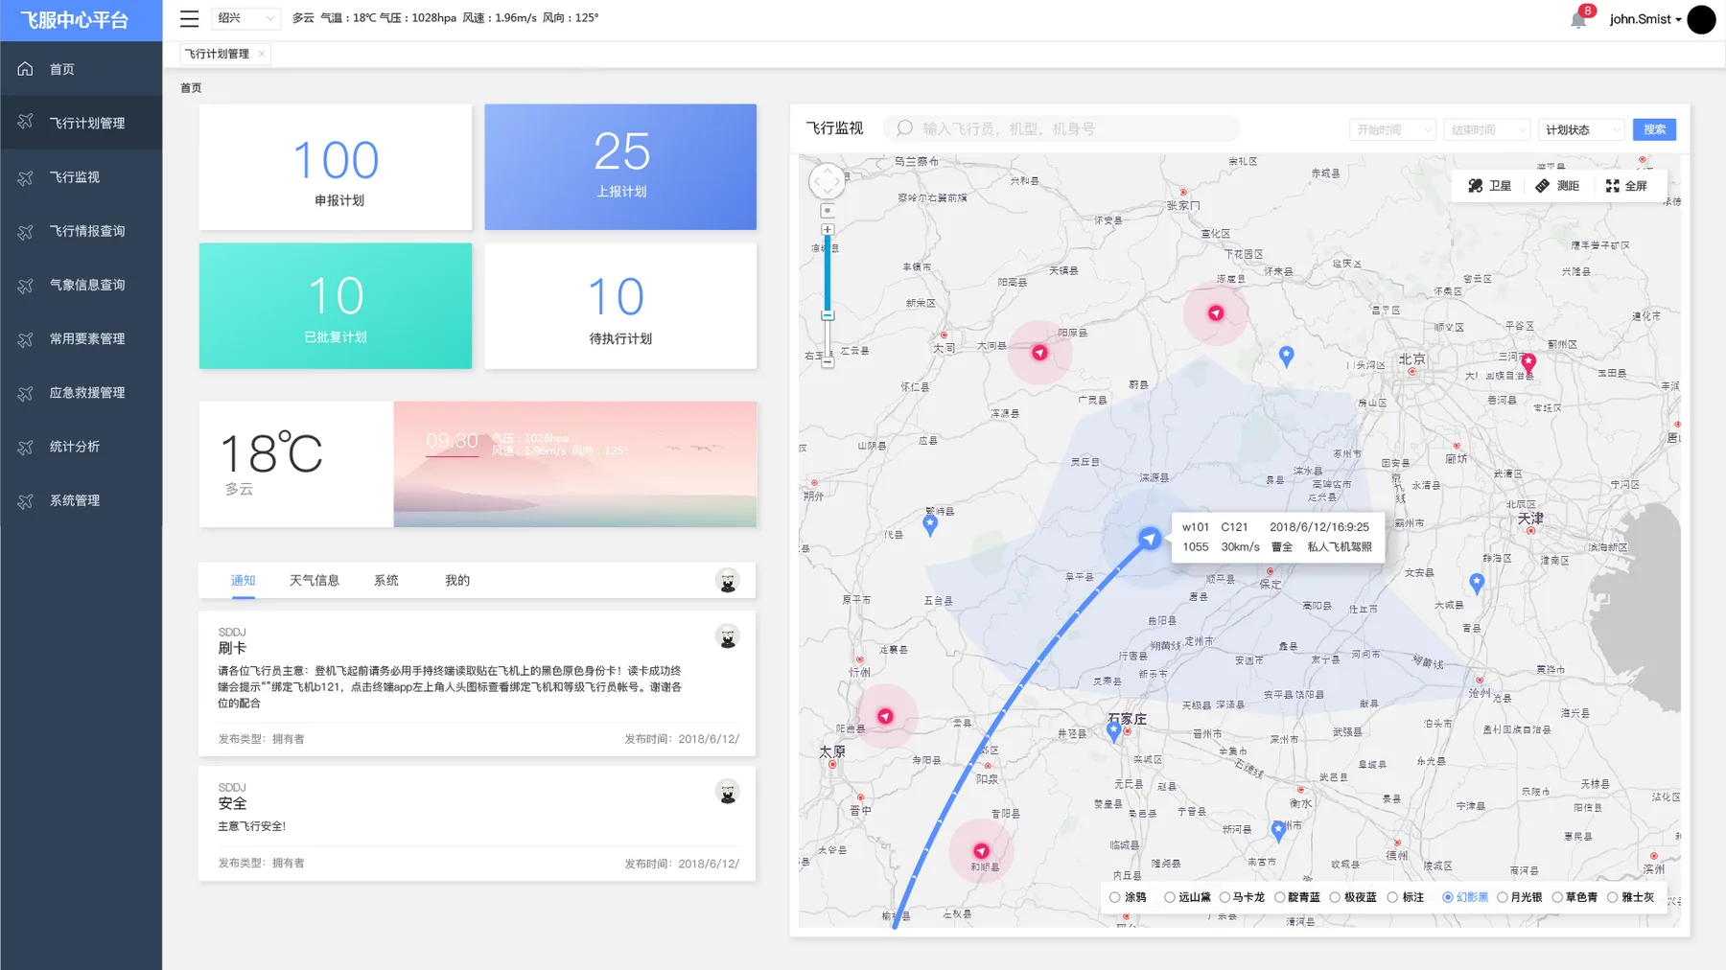Switch to the 天气信息 tab
Image resolution: width=1726 pixels, height=970 pixels.
pos(315,581)
